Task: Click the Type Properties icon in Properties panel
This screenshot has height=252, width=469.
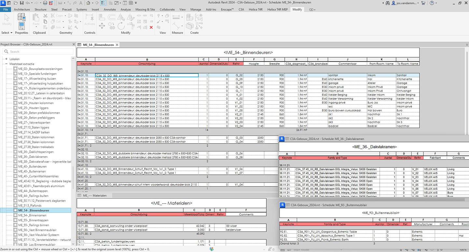Action: [x=22, y=17]
